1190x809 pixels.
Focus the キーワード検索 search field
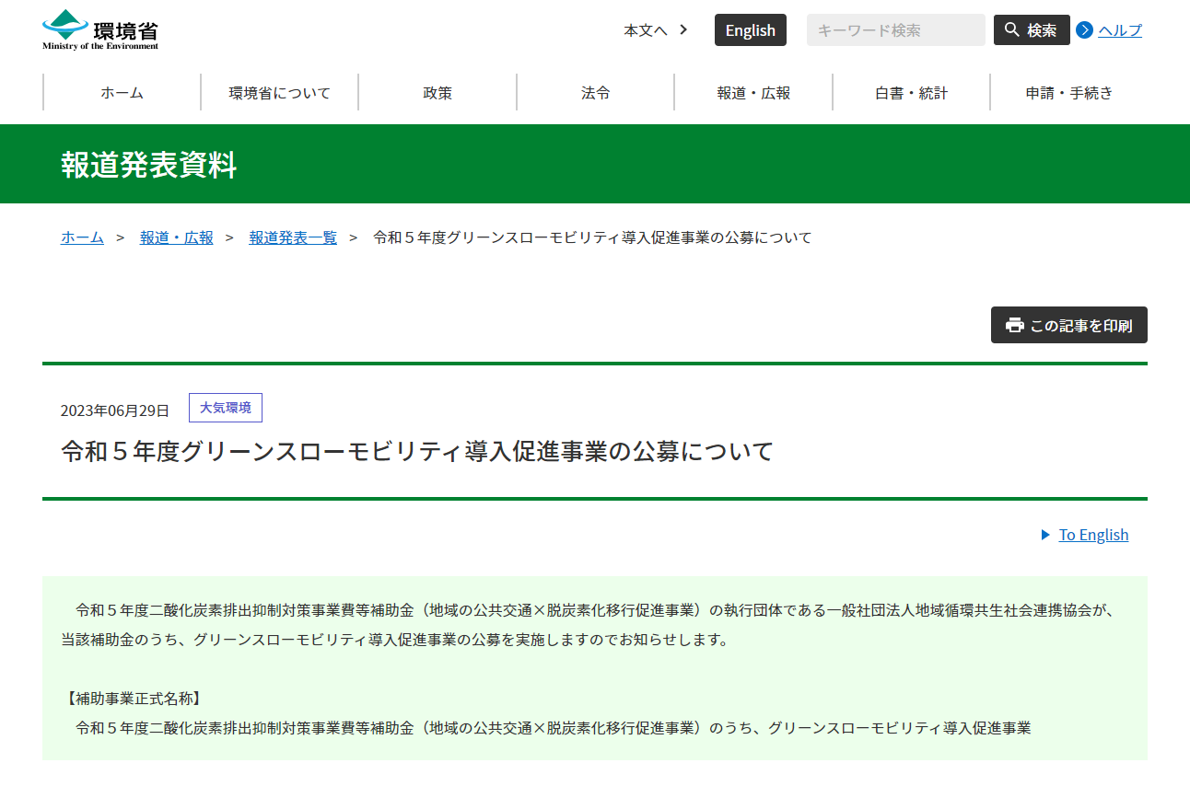coord(895,30)
